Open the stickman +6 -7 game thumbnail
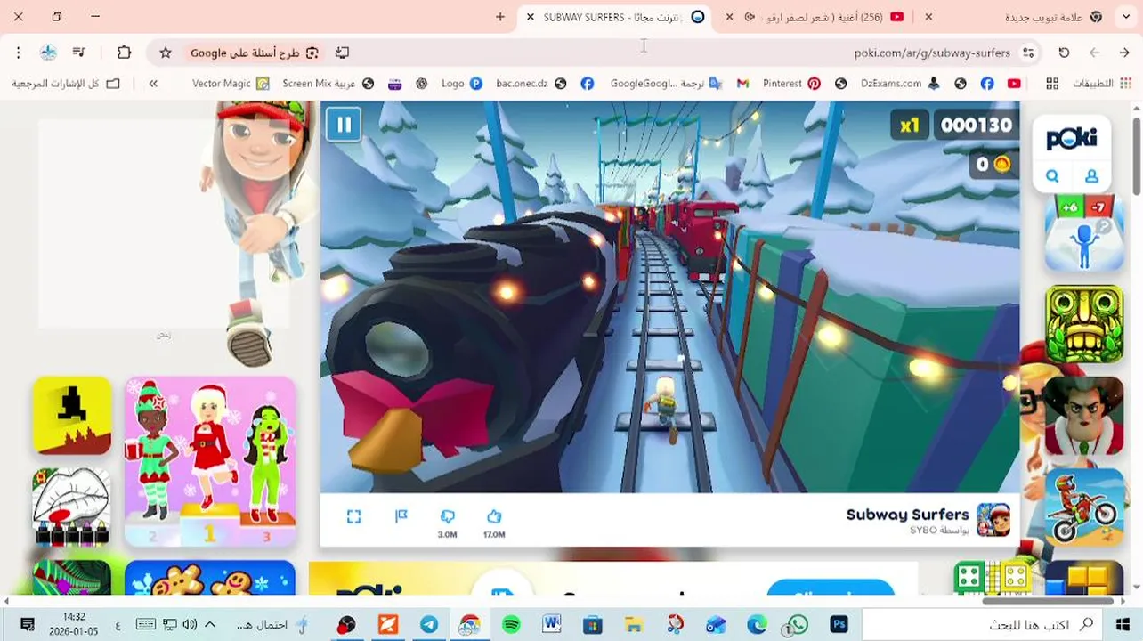Screen dimensions: 1143x641 click(x=1084, y=233)
